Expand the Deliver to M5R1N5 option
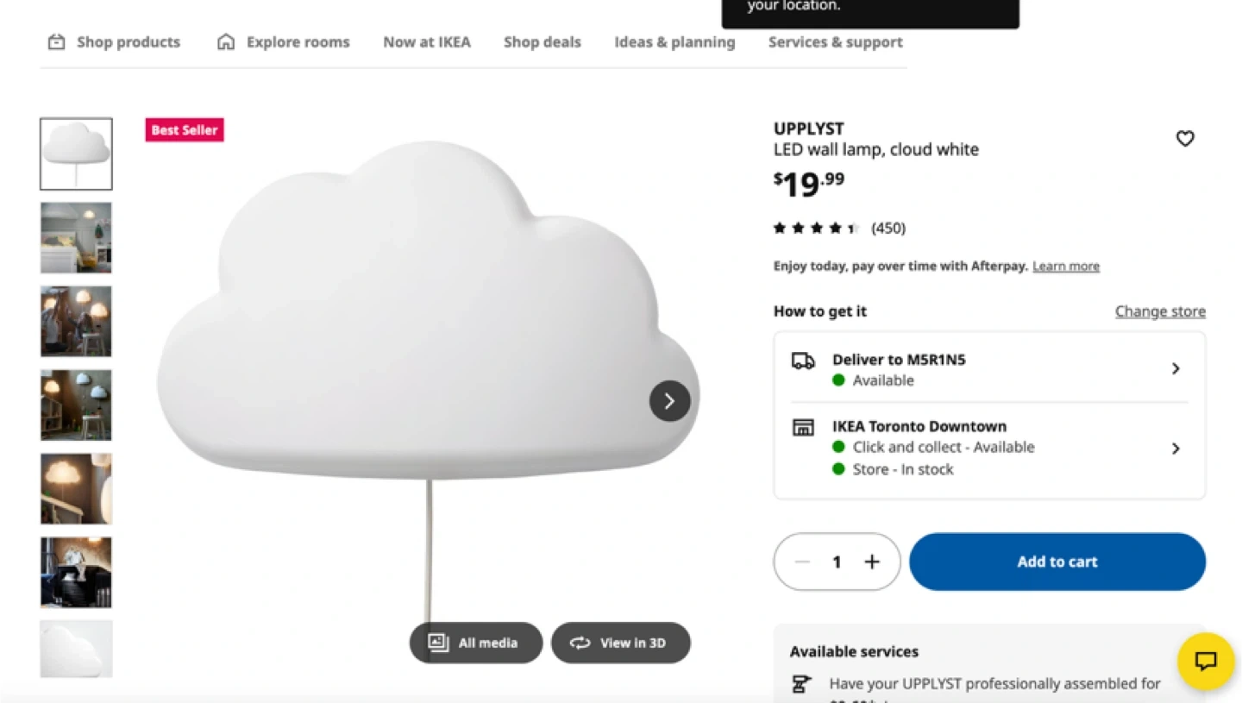 [990, 368]
